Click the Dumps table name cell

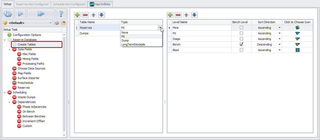tap(99, 33)
